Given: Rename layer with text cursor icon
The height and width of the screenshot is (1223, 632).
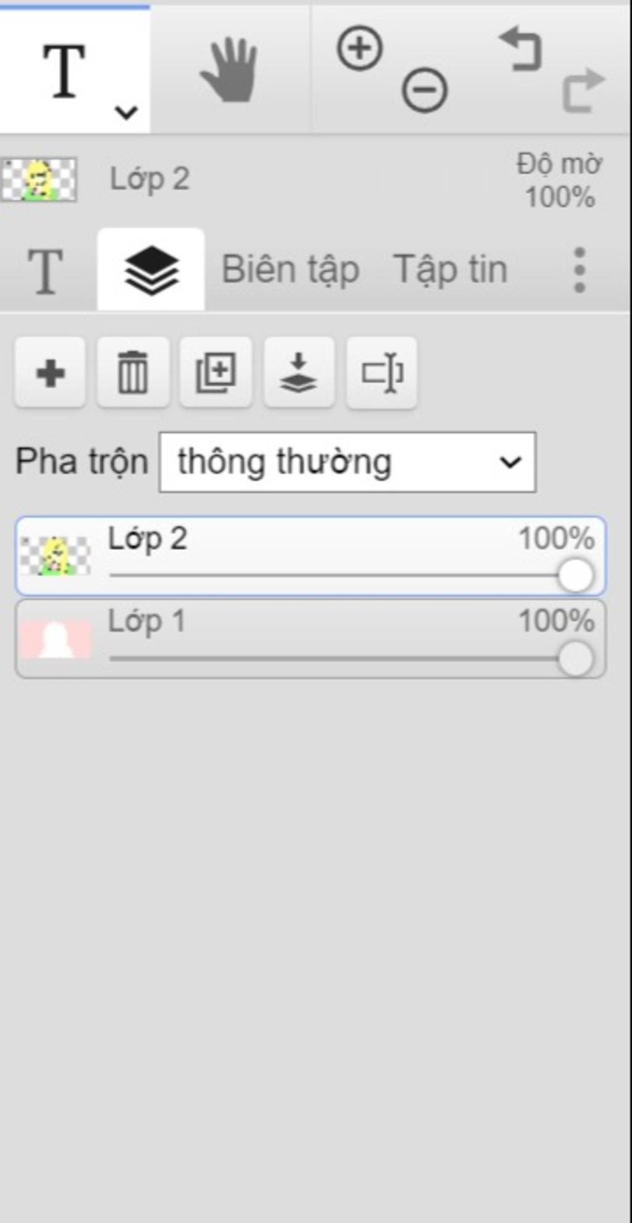Looking at the screenshot, I should 382,373.
